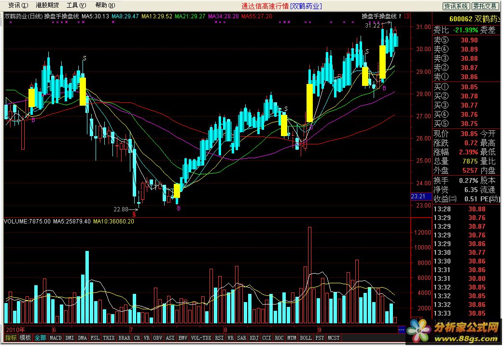The width and height of the screenshot is (503, 346).
Task: Click the VOLUME:7875.00 label
Action: 27,221
